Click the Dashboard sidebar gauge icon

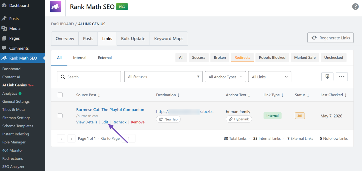(4, 5)
